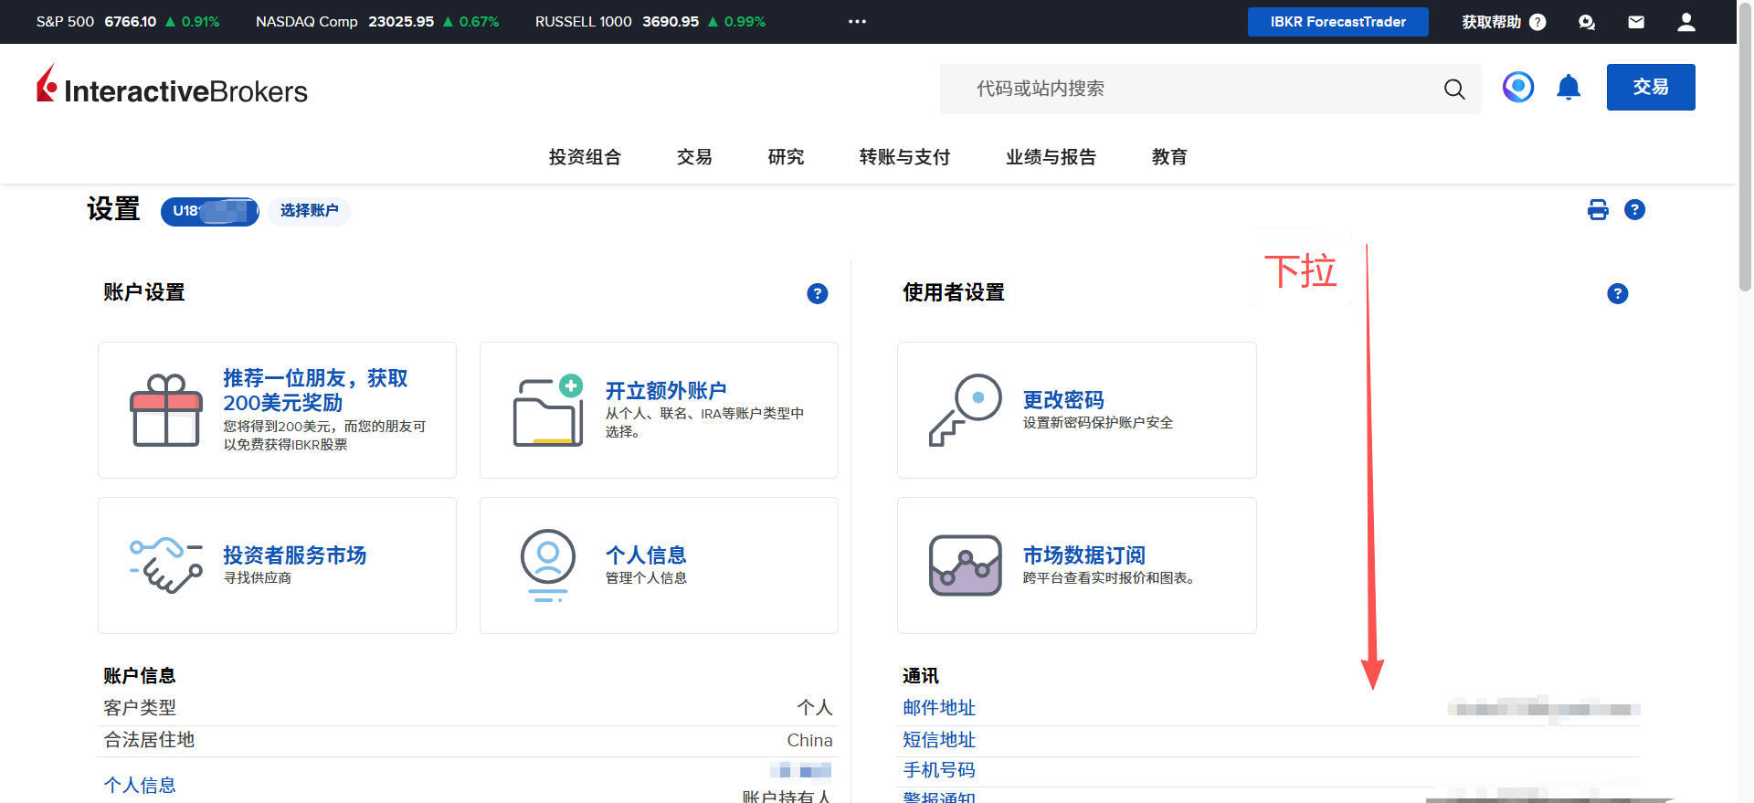The width and height of the screenshot is (1754, 803).
Task: Open the 选择账户 account selector
Action: click(x=309, y=211)
